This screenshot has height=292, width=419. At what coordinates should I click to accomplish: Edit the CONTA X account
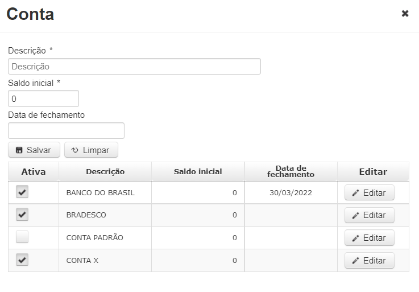click(370, 261)
